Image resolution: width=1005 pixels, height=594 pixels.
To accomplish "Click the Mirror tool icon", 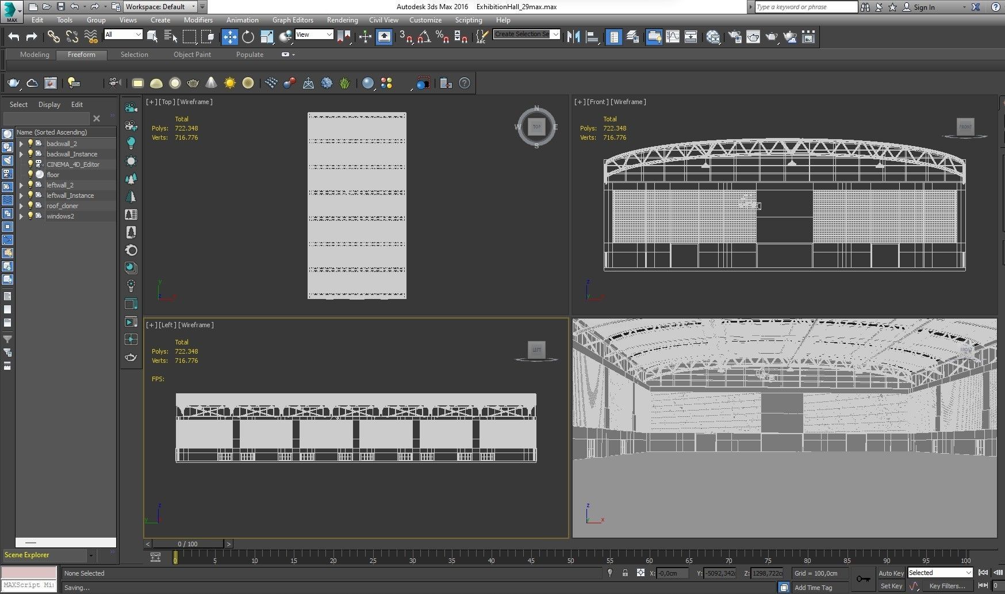I will pyautogui.click(x=574, y=37).
